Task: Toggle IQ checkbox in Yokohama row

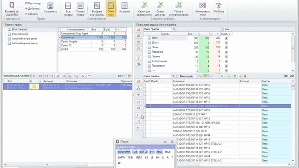Action: (34, 86)
